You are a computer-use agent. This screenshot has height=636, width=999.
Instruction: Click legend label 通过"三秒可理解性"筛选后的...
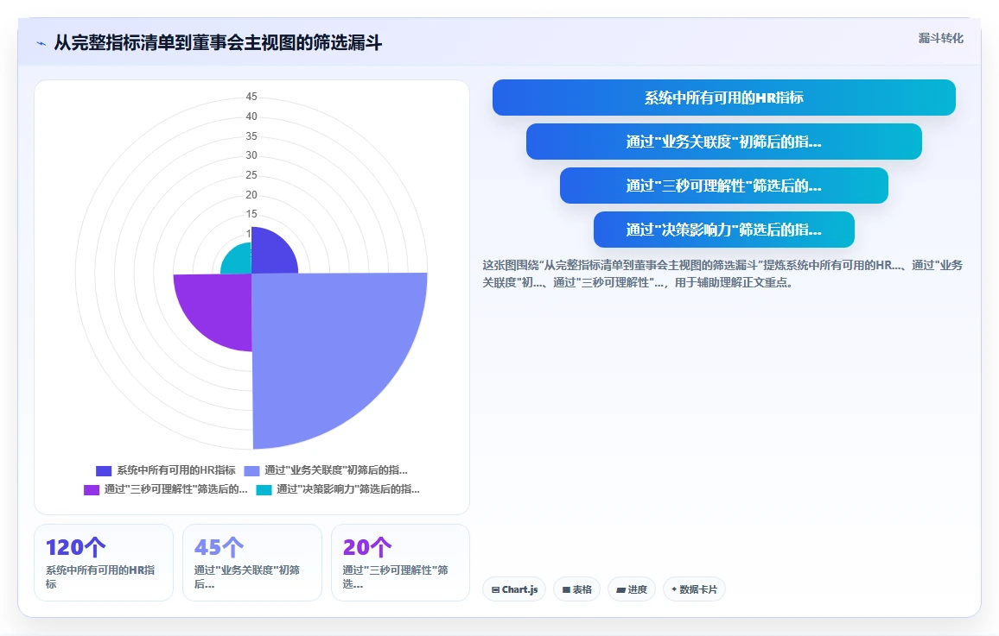click(175, 489)
